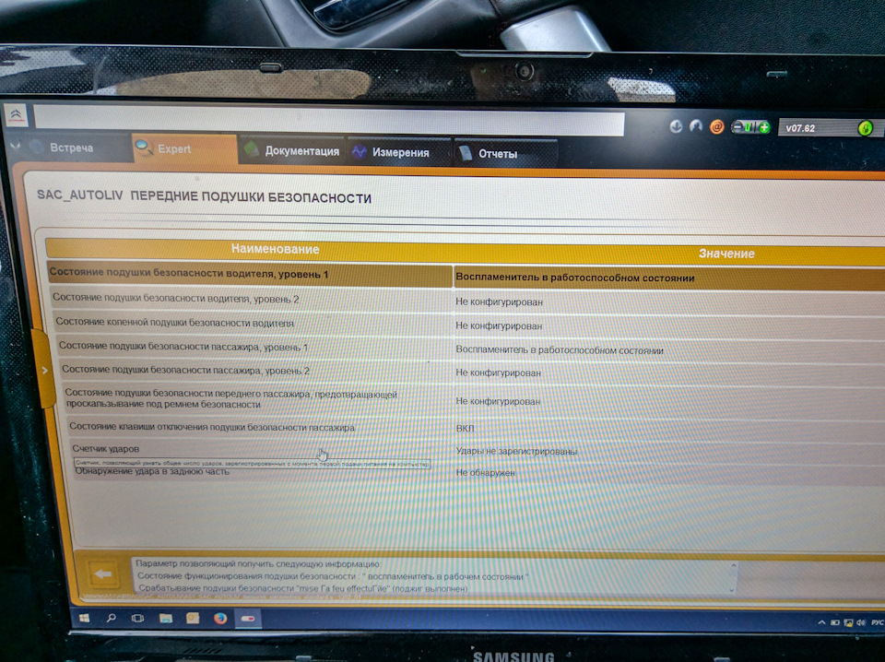The height and width of the screenshot is (662, 885).
Task: Select row 'Состояние подушки безопасности пассажира, уровень 1'
Action: pos(472,349)
